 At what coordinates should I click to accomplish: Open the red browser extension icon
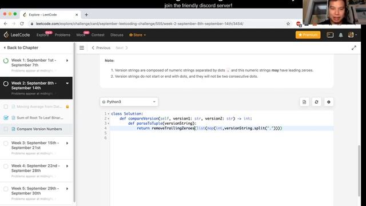[x=299, y=24]
